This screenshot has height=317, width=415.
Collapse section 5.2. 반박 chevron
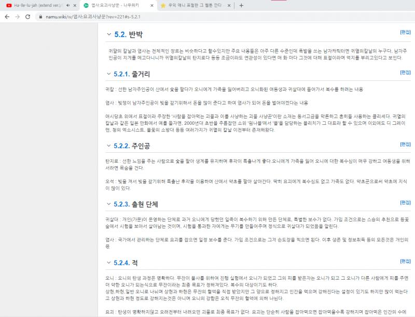[109, 34]
